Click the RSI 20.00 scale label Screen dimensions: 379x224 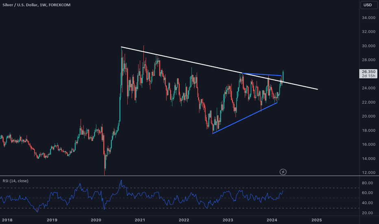[367, 213]
